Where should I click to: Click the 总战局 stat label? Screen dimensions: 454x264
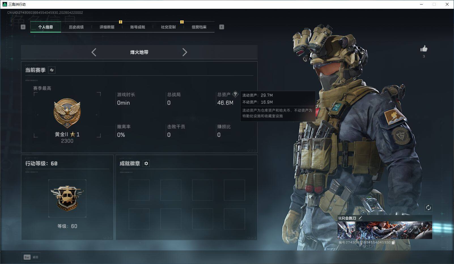point(174,95)
